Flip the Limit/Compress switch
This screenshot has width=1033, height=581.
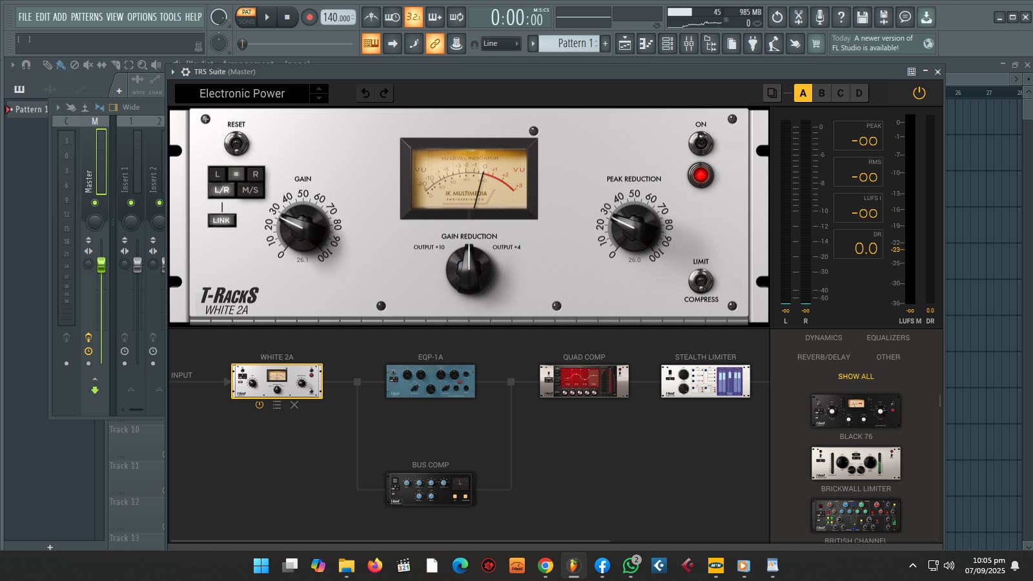[701, 281]
